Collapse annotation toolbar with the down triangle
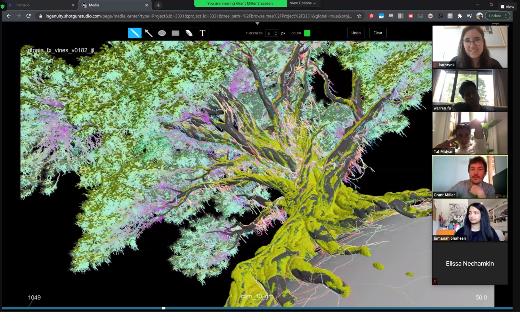This screenshot has height=312, width=520. click(257, 23)
